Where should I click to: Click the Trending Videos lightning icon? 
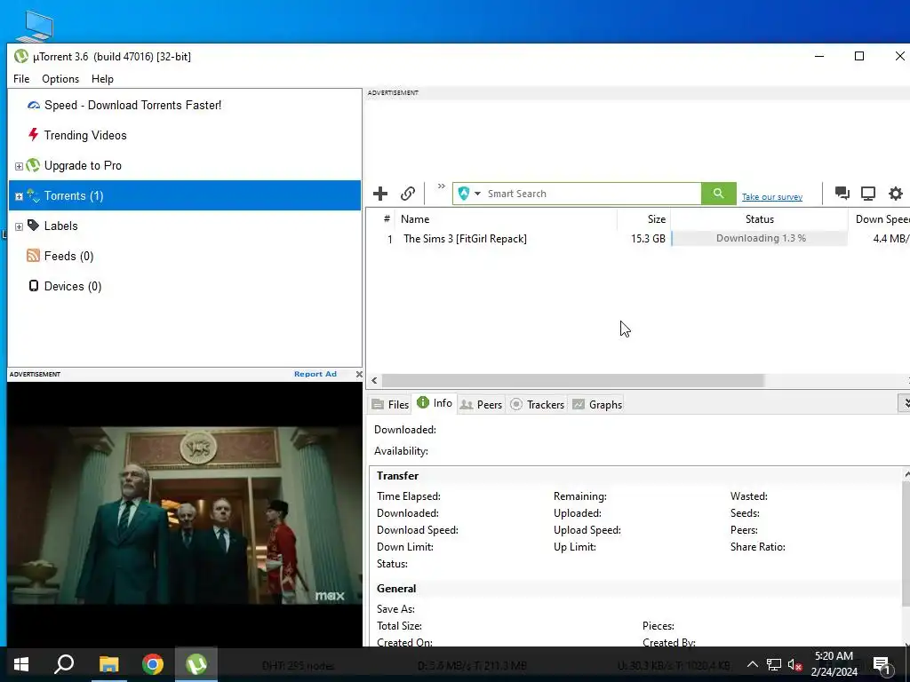[x=33, y=135]
